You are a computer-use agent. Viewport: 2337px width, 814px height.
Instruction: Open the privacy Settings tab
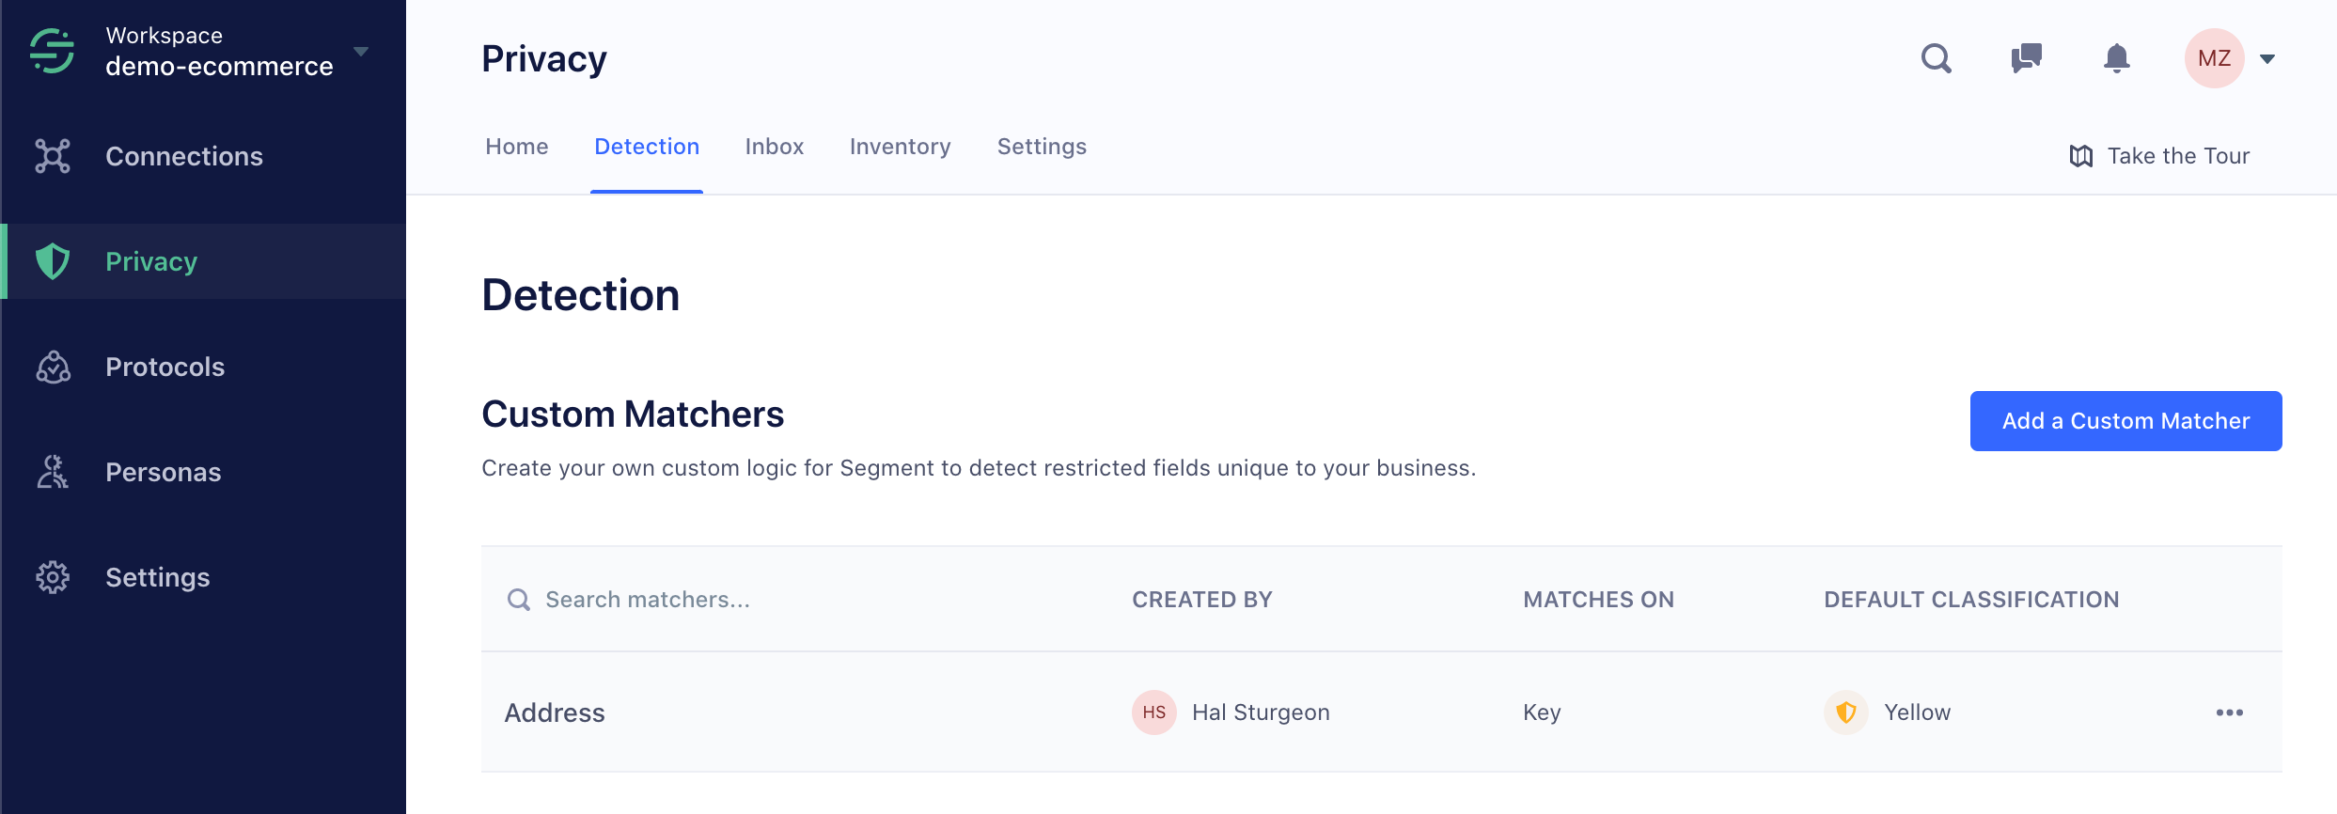(x=1042, y=147)
